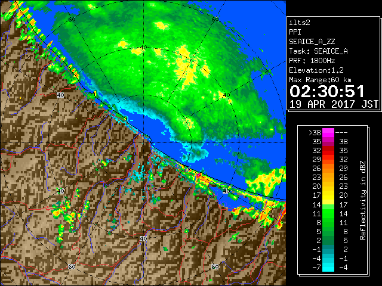382x286 pixels.
Task: Select the product name 'SEAICE_A_ZZ'
Action: pyautogui.click(x=312, y=42)
